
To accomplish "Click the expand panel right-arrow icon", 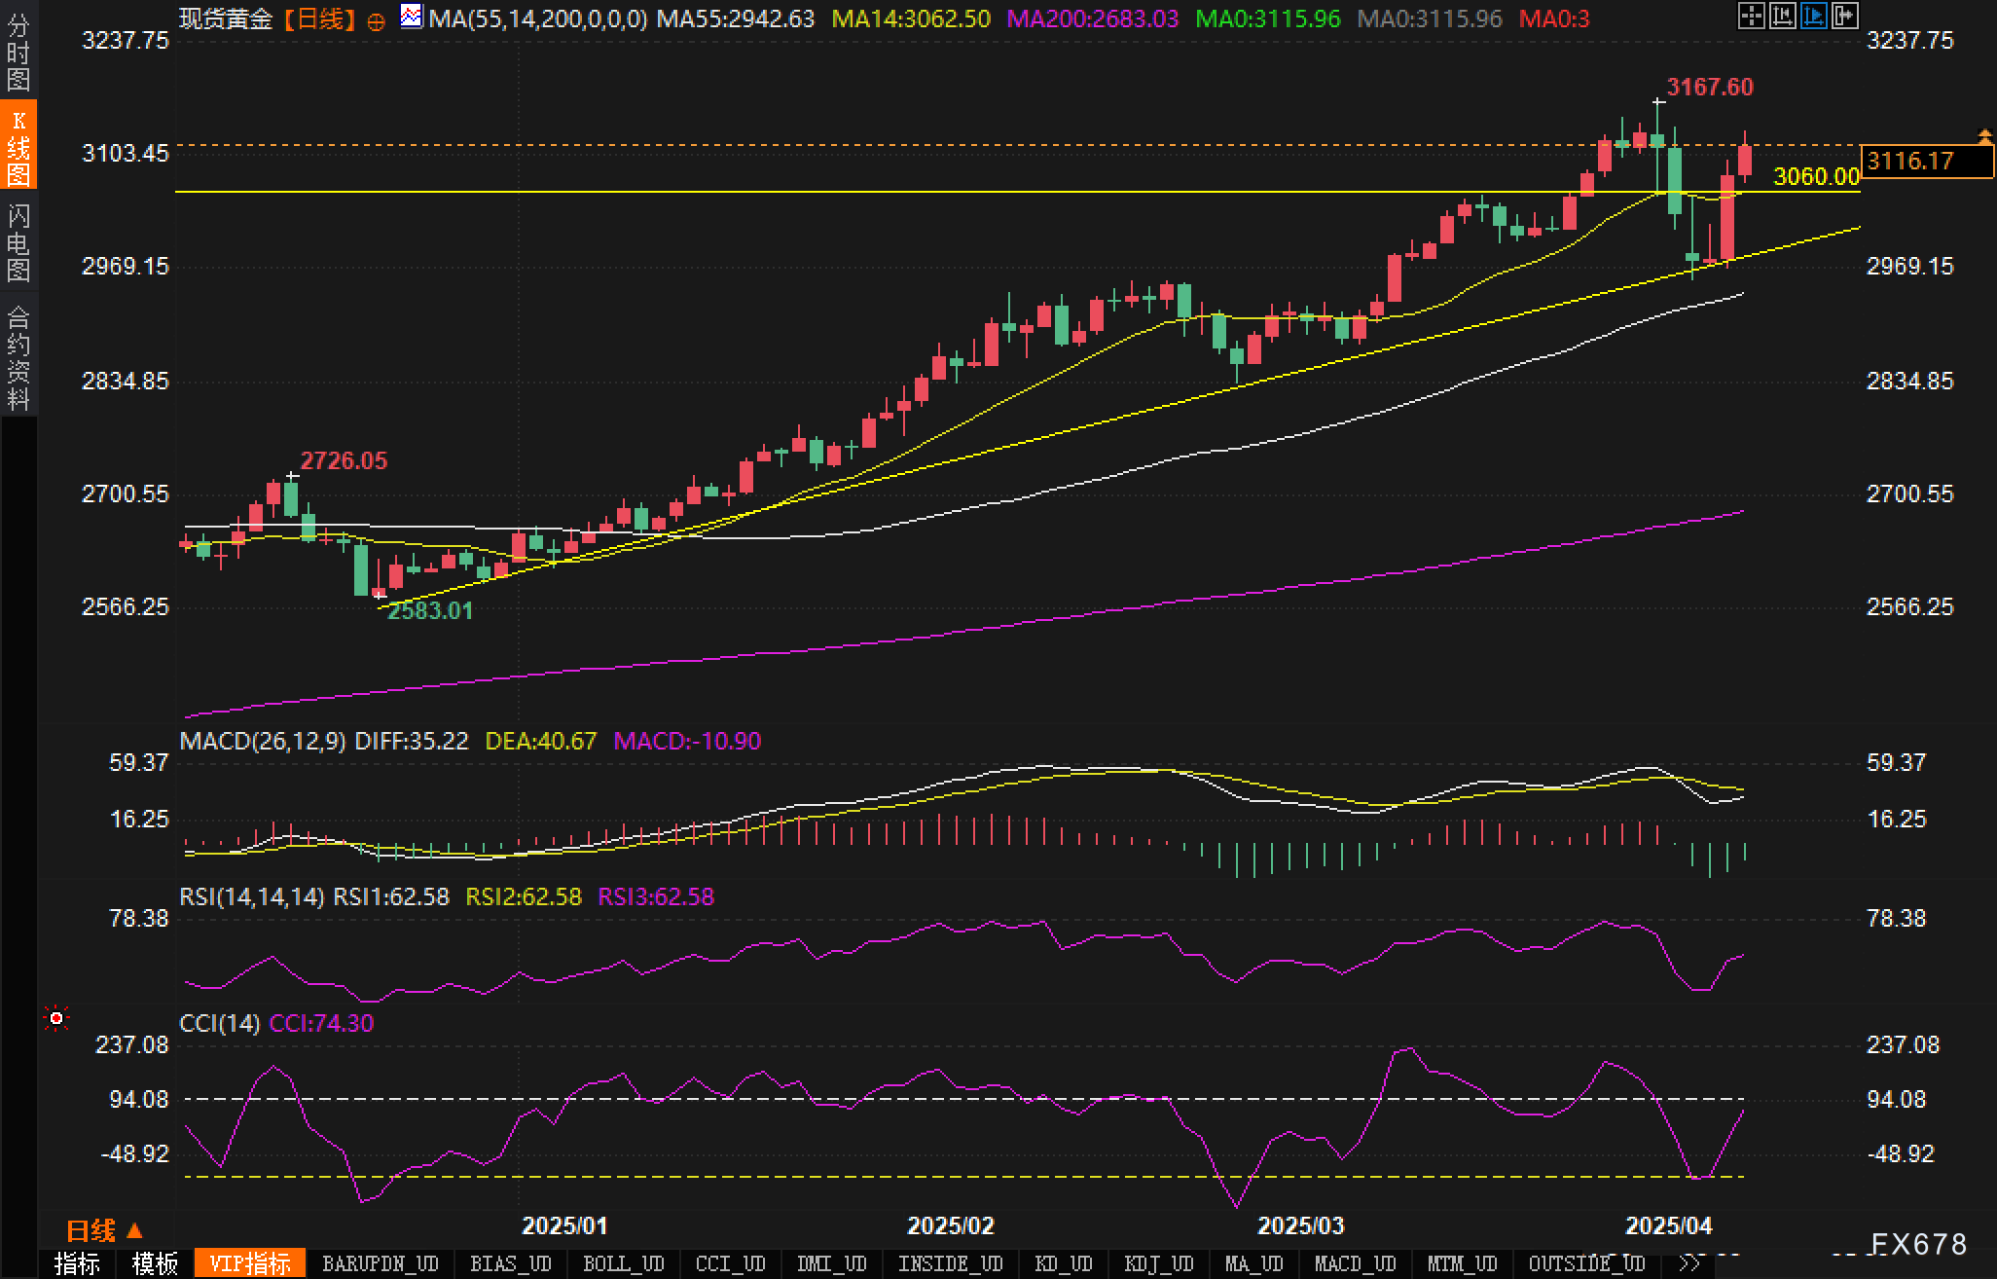I will 1845,16.
